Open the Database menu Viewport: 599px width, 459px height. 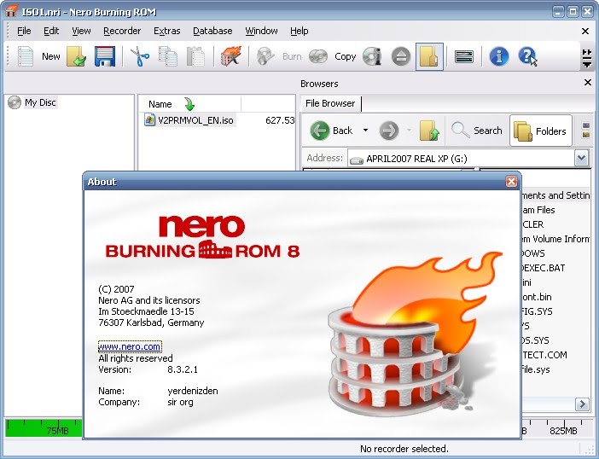(212, 31)
